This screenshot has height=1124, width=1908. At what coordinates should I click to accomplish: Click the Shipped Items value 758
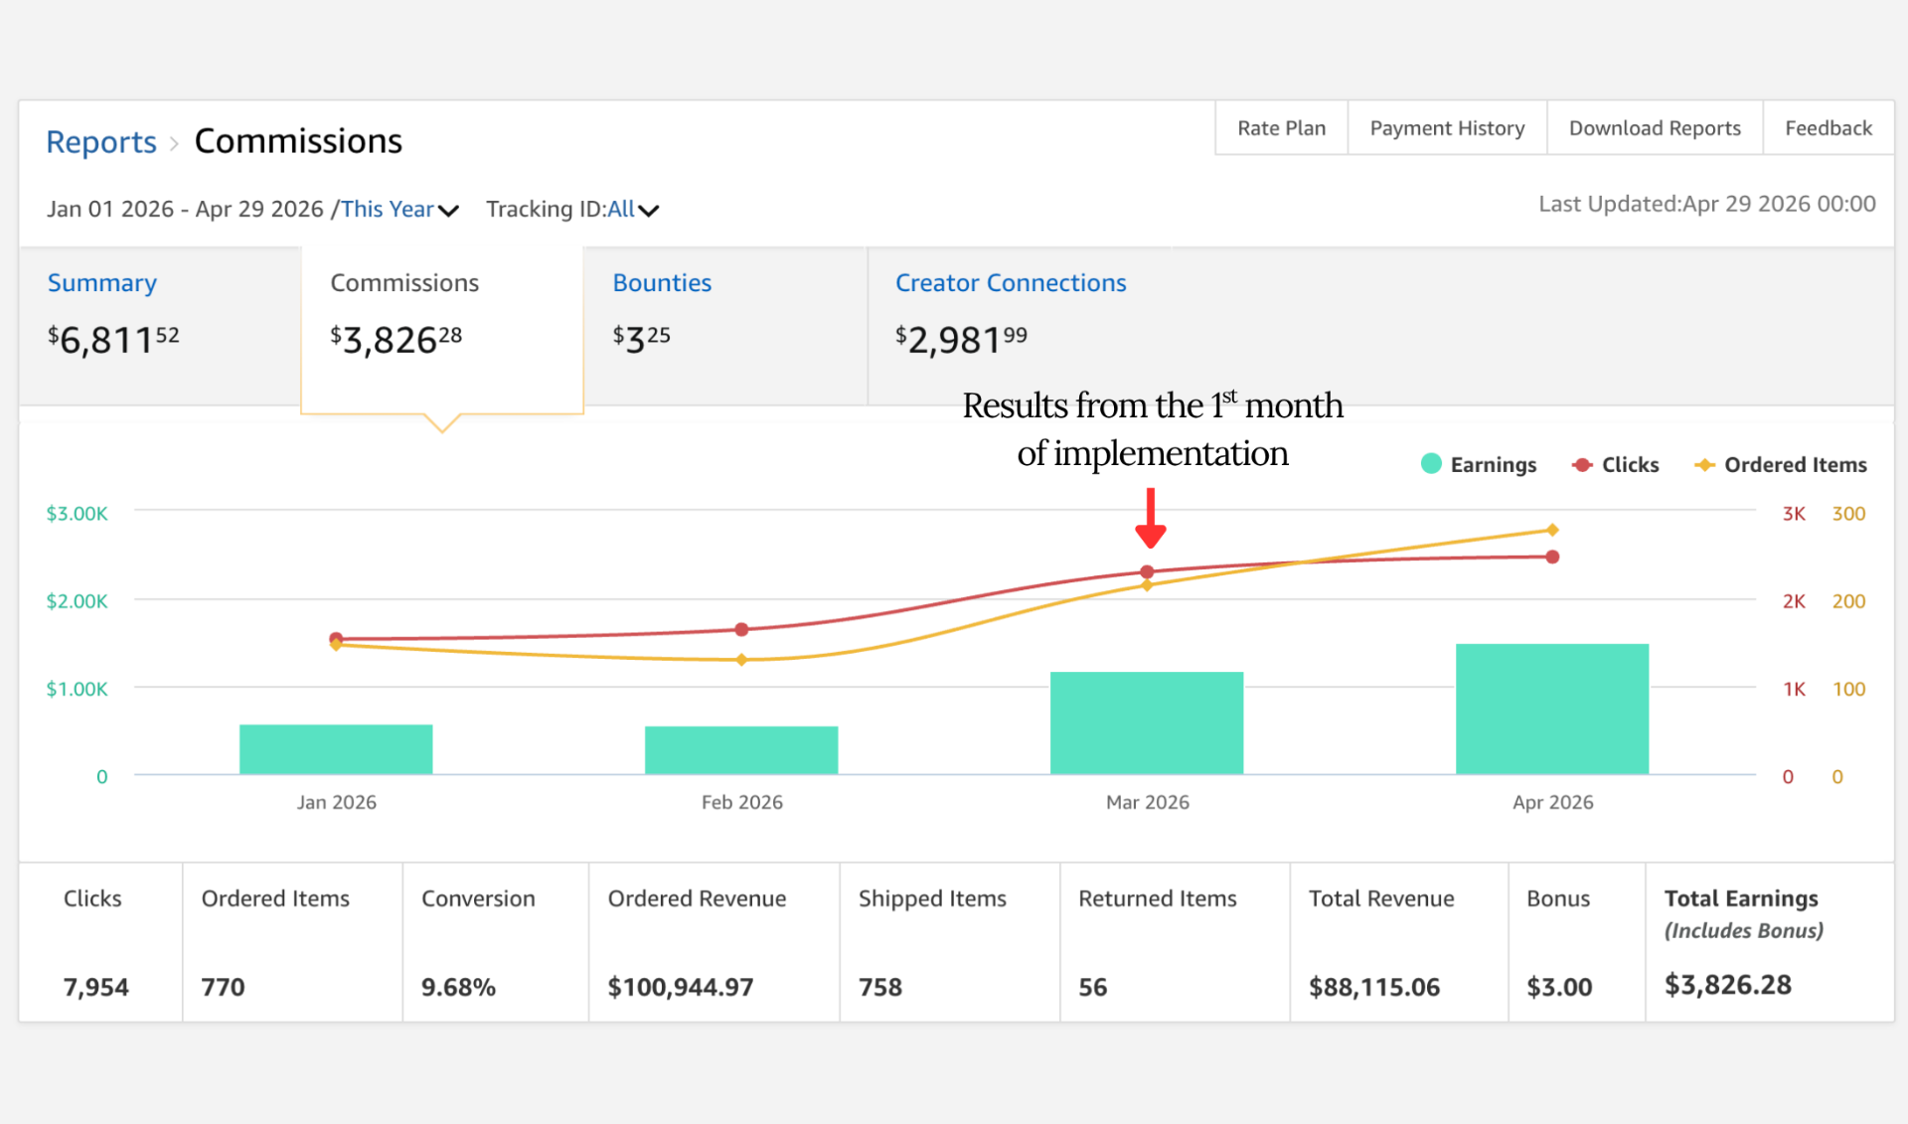pyautogui.click(x=880, y=987)
